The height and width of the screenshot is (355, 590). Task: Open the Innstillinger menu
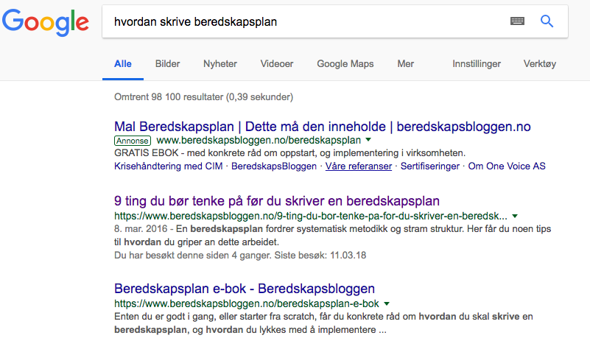pos(476,64)
